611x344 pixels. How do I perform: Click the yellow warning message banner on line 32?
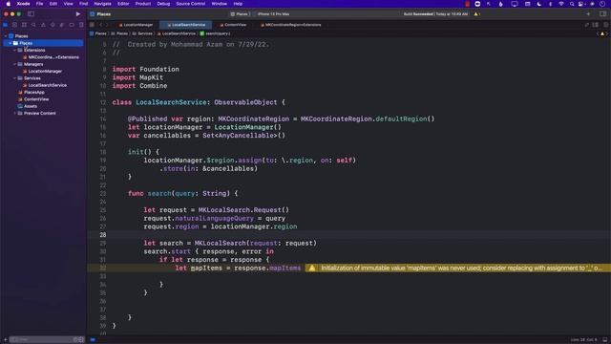(458, 268)
